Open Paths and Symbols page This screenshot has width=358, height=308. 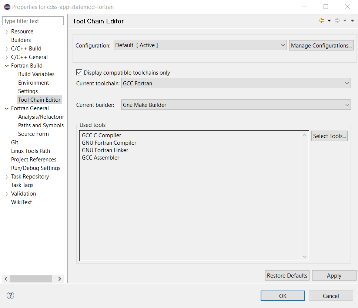point(41,125)
